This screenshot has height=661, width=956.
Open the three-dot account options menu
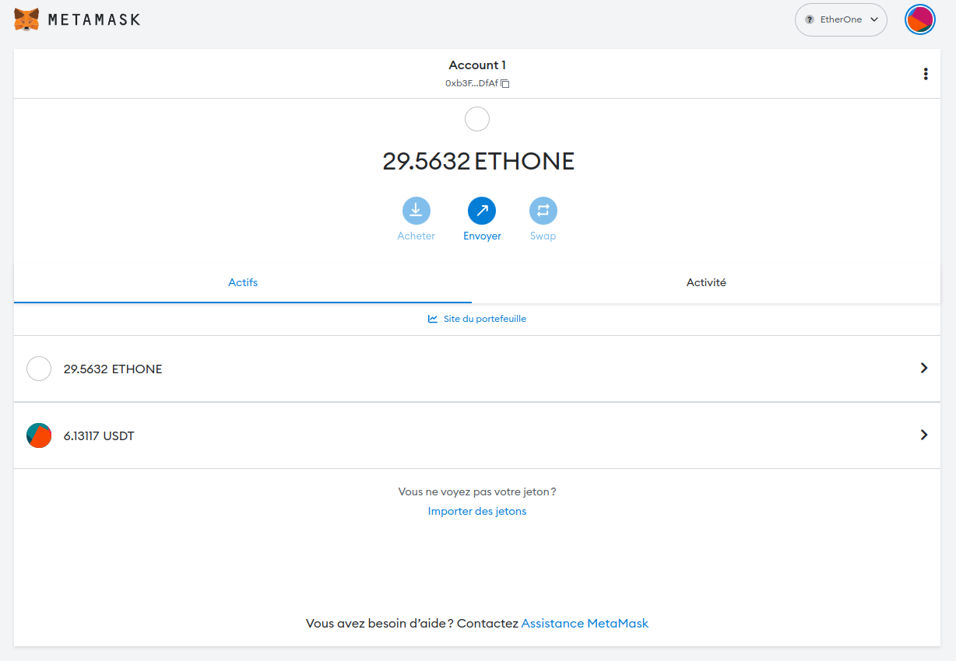[925, 74]
